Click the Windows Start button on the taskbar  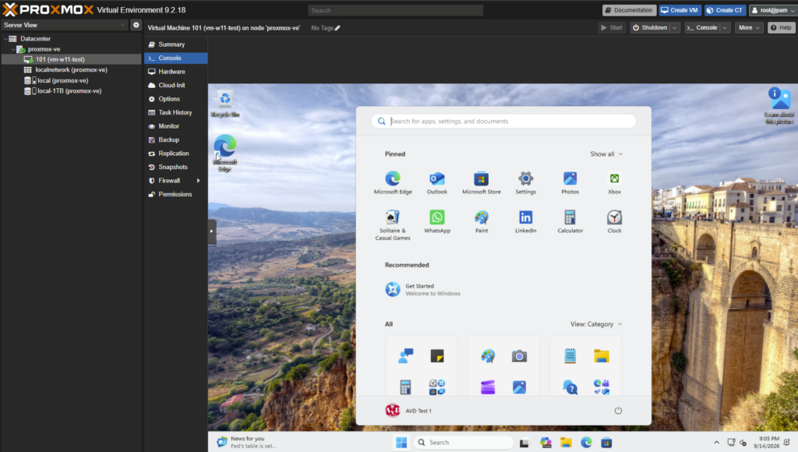[x=401, y=443]
